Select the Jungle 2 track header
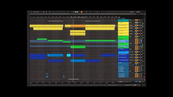This screenshot has width=173, height=97. pyautogui.click(x=124, y=75)
